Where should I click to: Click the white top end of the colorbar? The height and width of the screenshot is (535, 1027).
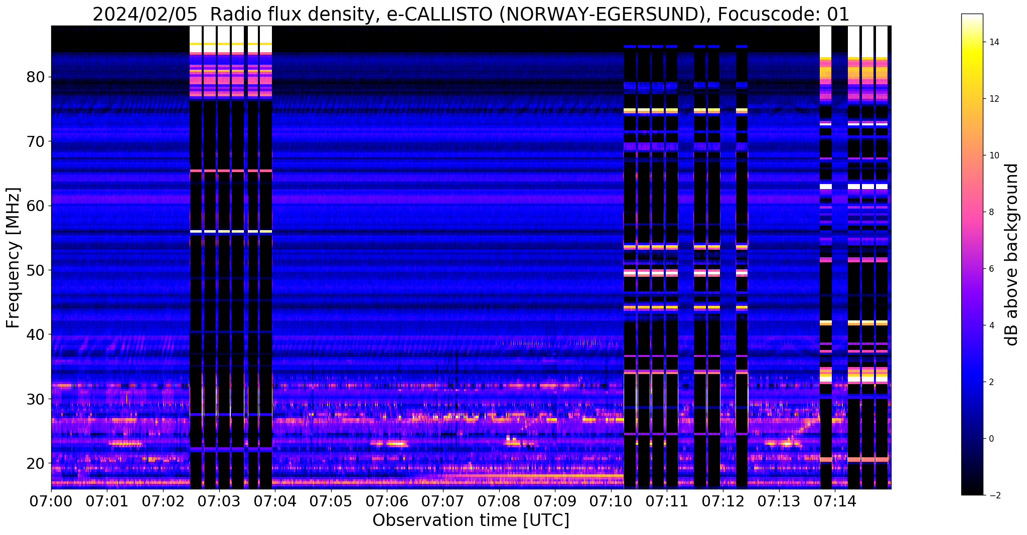pos(972,18)
